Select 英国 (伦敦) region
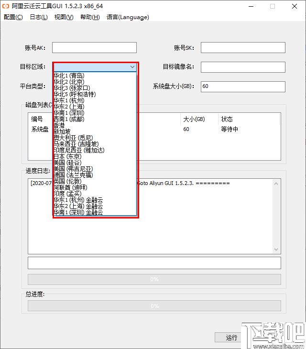 (x=95, y=181)
